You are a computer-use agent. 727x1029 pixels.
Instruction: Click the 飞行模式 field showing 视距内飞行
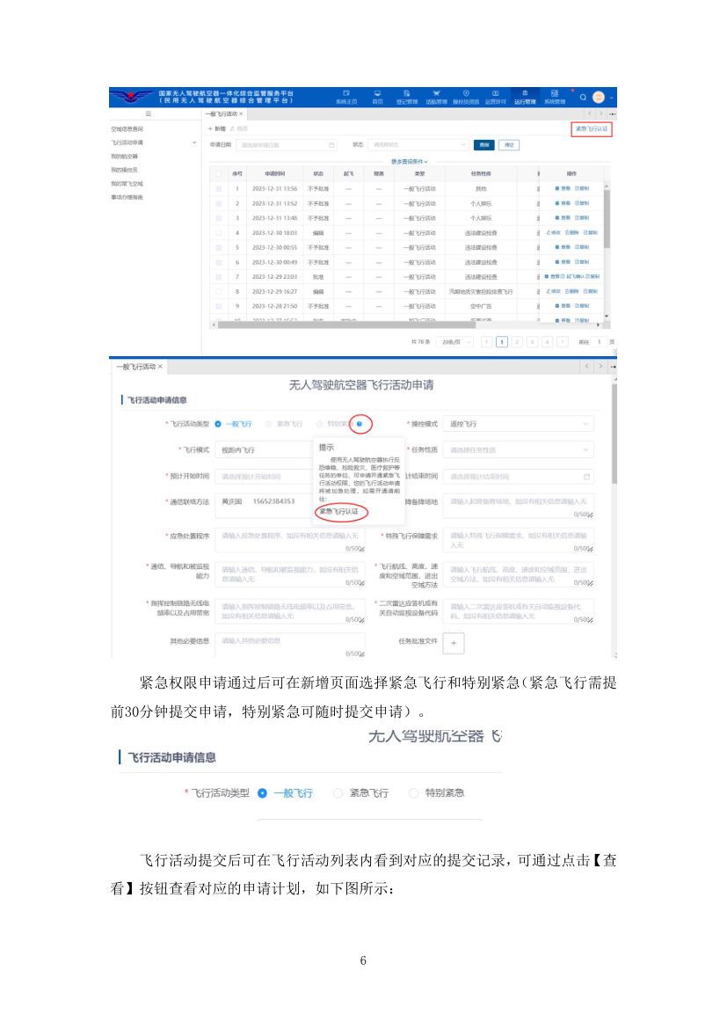tap(264, 450)
